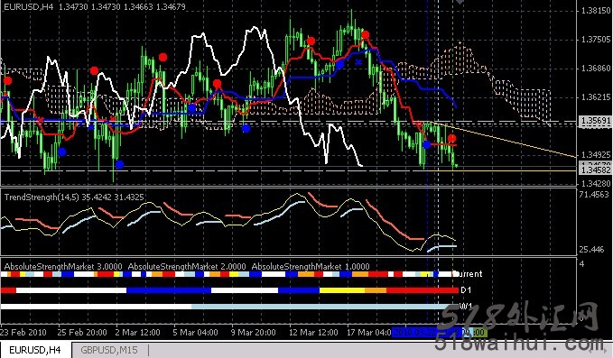Click the red D1 strength bar segment

click(x=423, y=290)
